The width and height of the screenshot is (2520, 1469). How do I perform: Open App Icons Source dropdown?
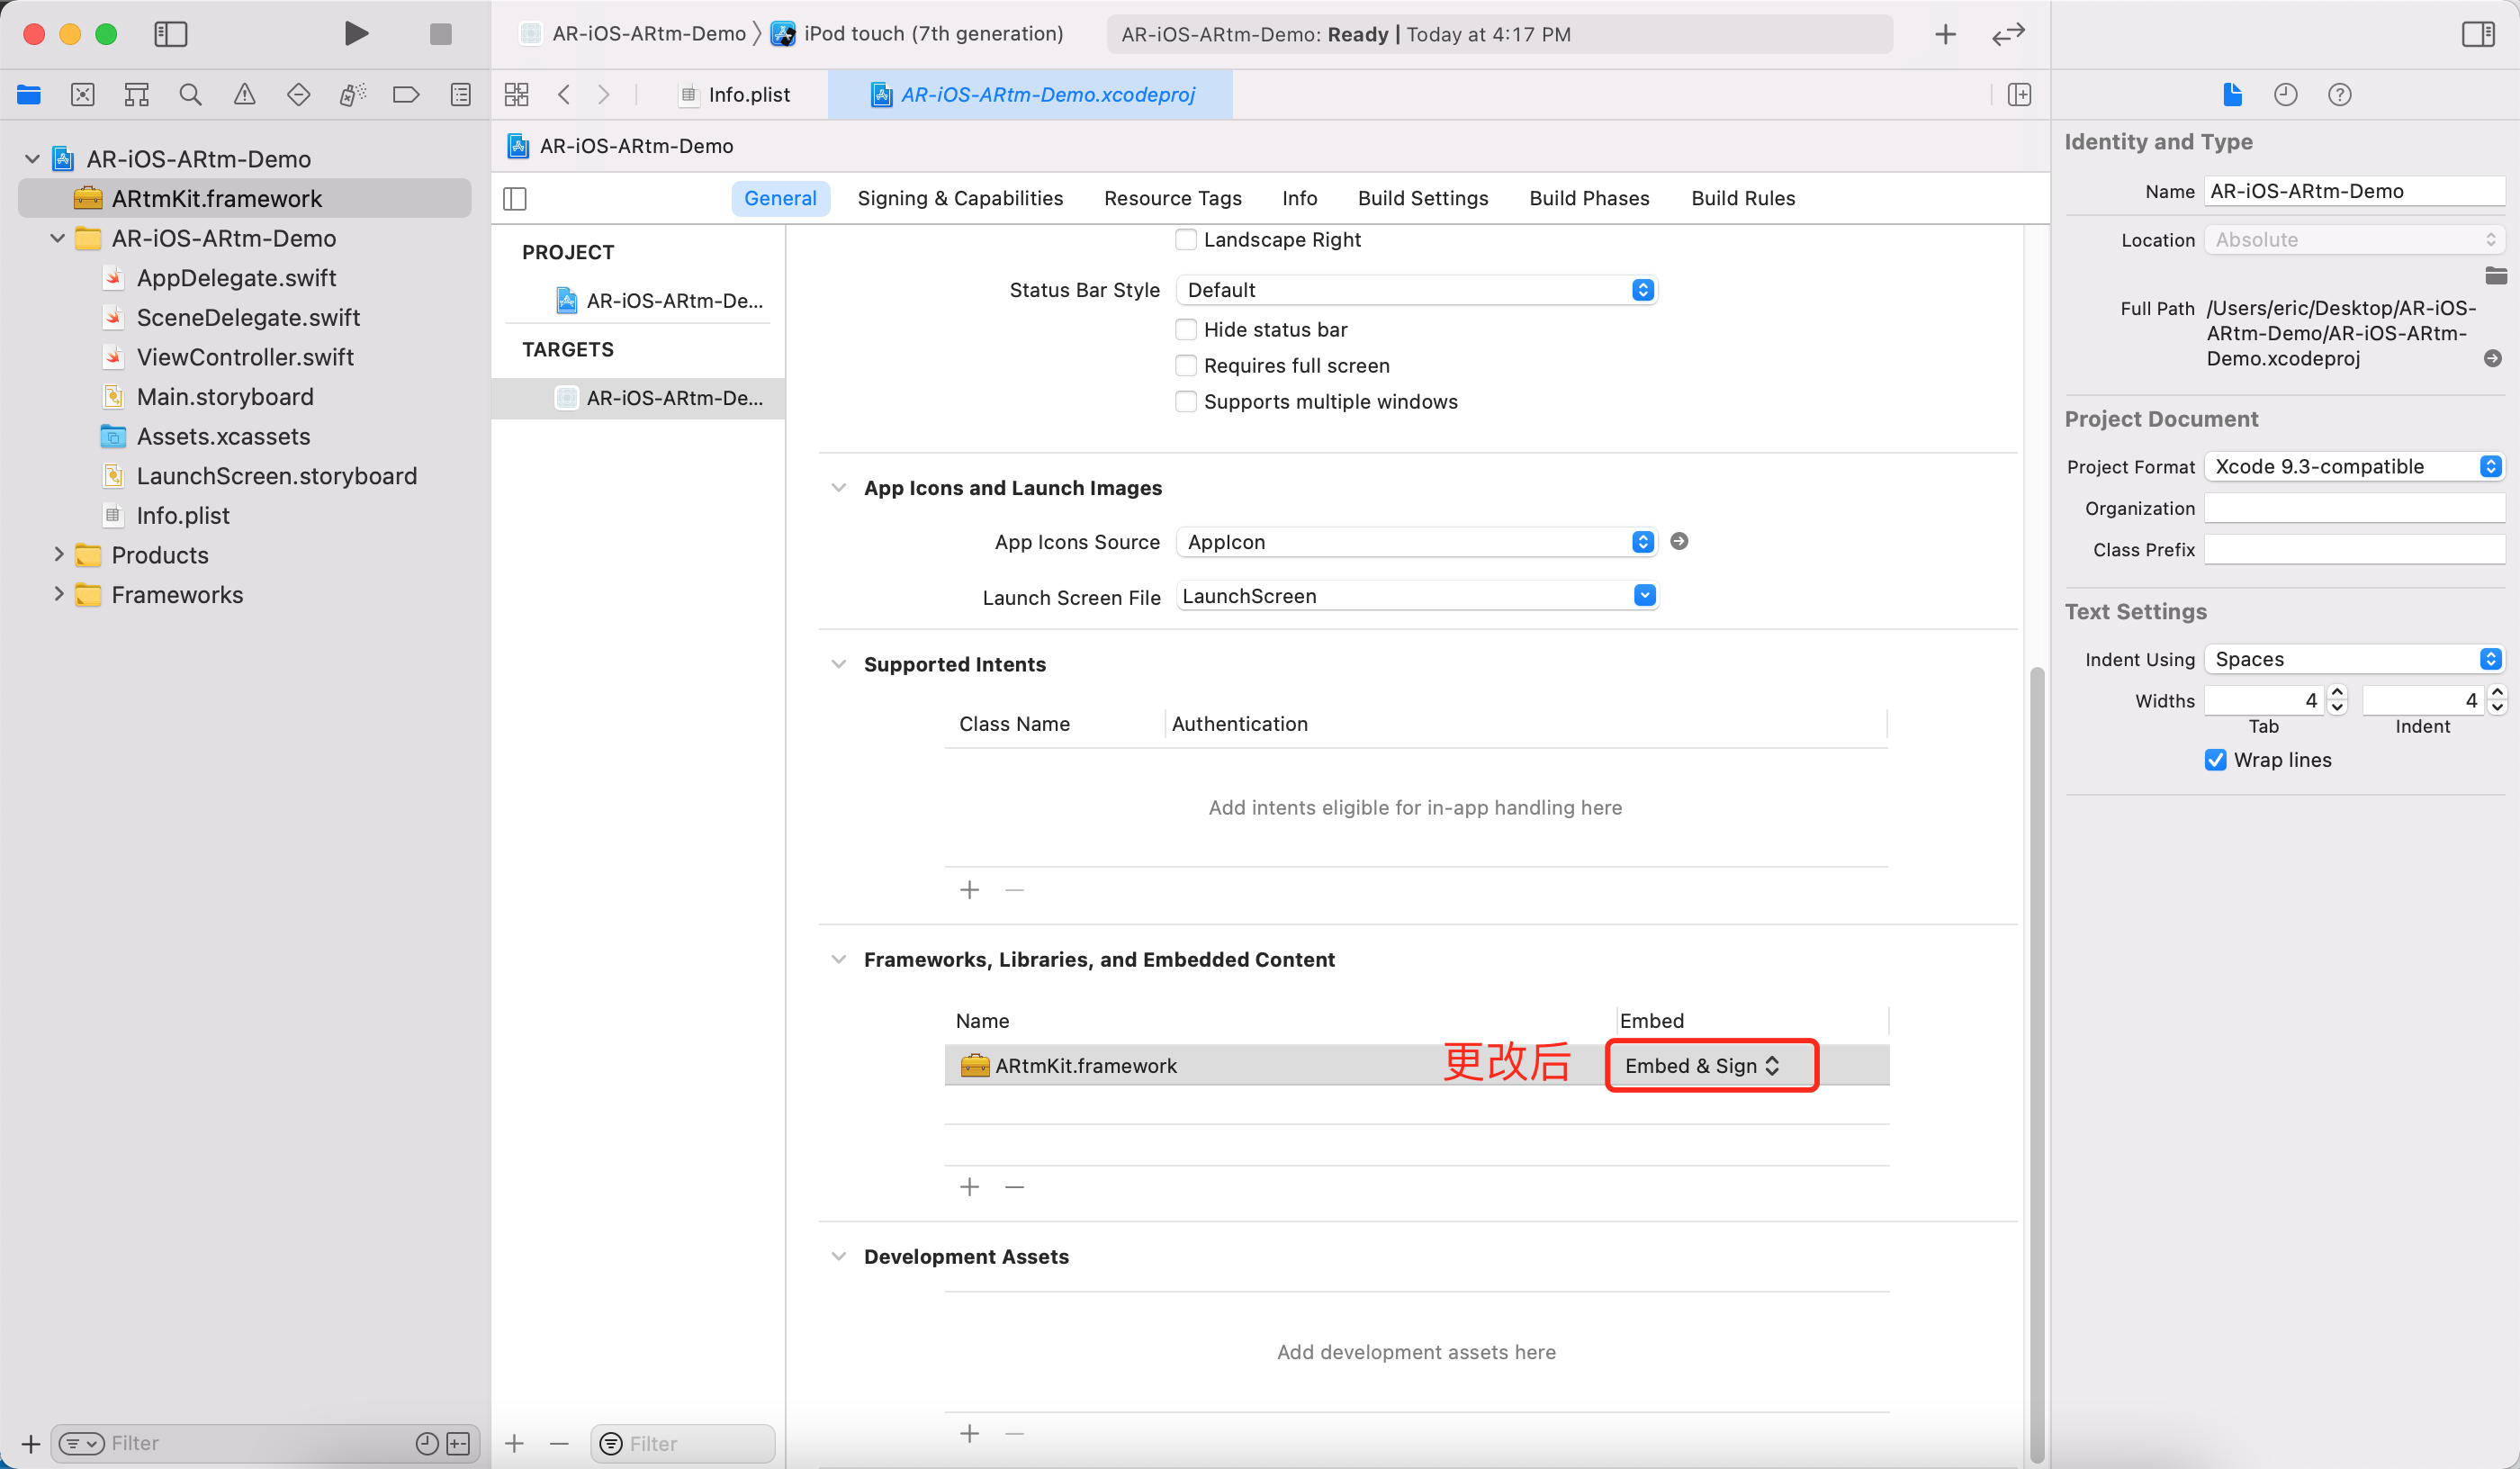(x=1416, y=542)
